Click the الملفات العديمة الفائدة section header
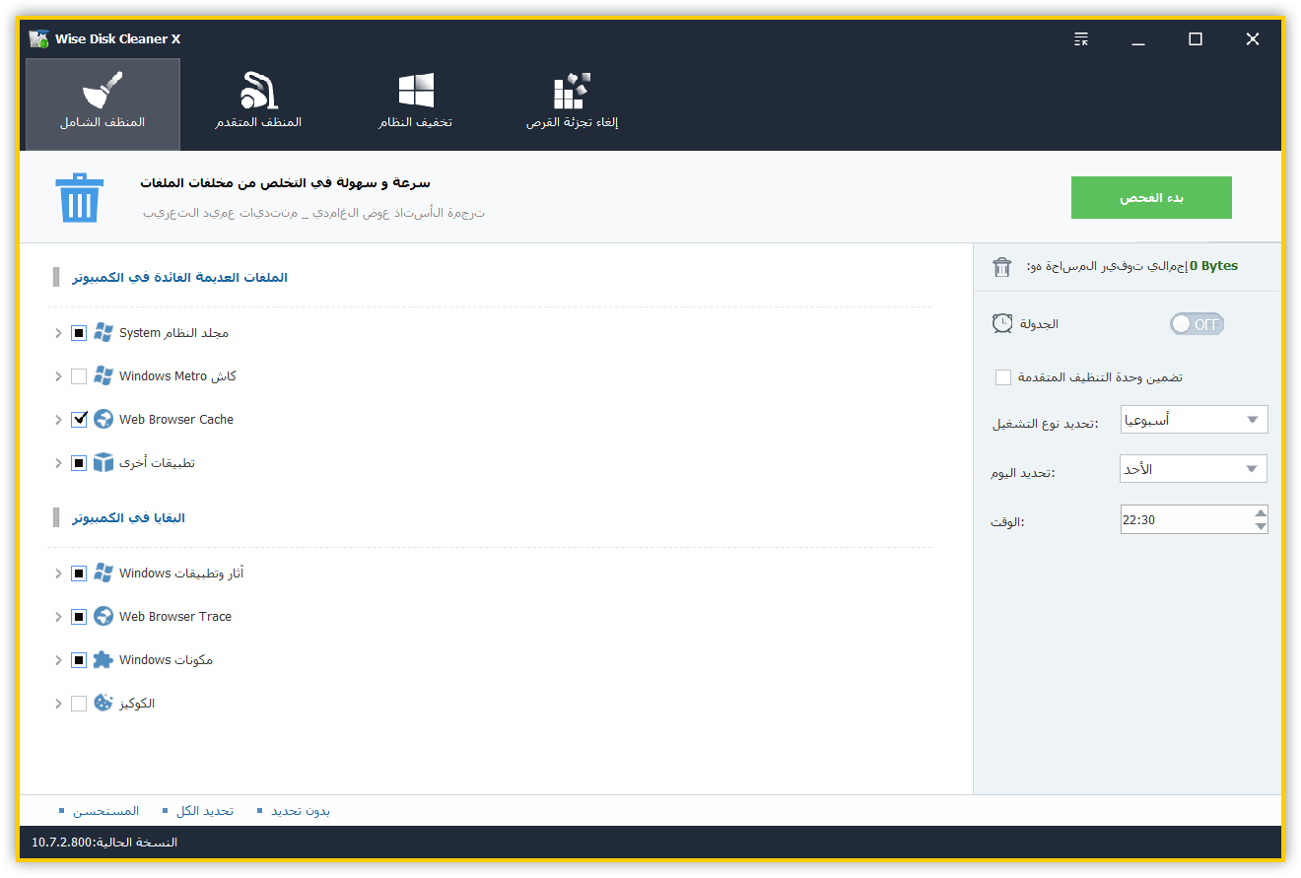 (179, 278)
